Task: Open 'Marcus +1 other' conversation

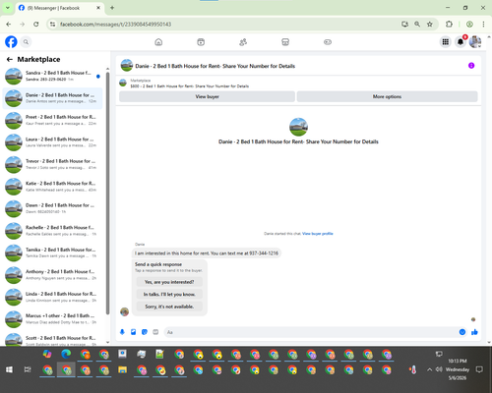Action: [x=52, y=319]
